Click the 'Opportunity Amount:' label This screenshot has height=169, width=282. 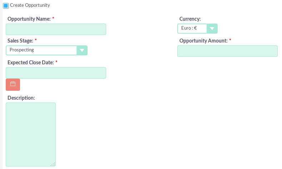[x=203, y=41]
